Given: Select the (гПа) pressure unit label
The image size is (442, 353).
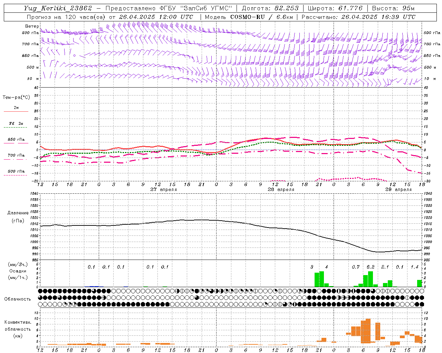Looking at the screenshot, I should pyautogui.click(x=18, y=221).
